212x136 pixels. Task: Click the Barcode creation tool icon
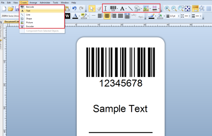113,8
